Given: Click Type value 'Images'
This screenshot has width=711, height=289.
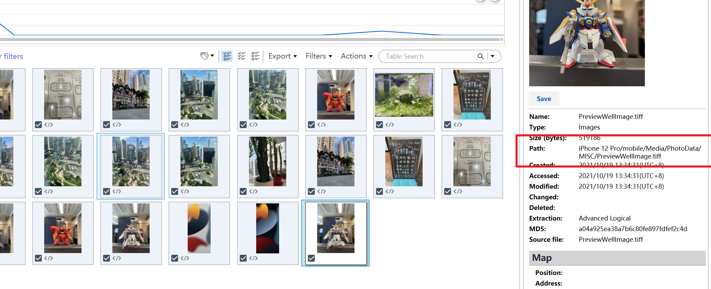Looking at the screenshot, I should pos(589,127).
